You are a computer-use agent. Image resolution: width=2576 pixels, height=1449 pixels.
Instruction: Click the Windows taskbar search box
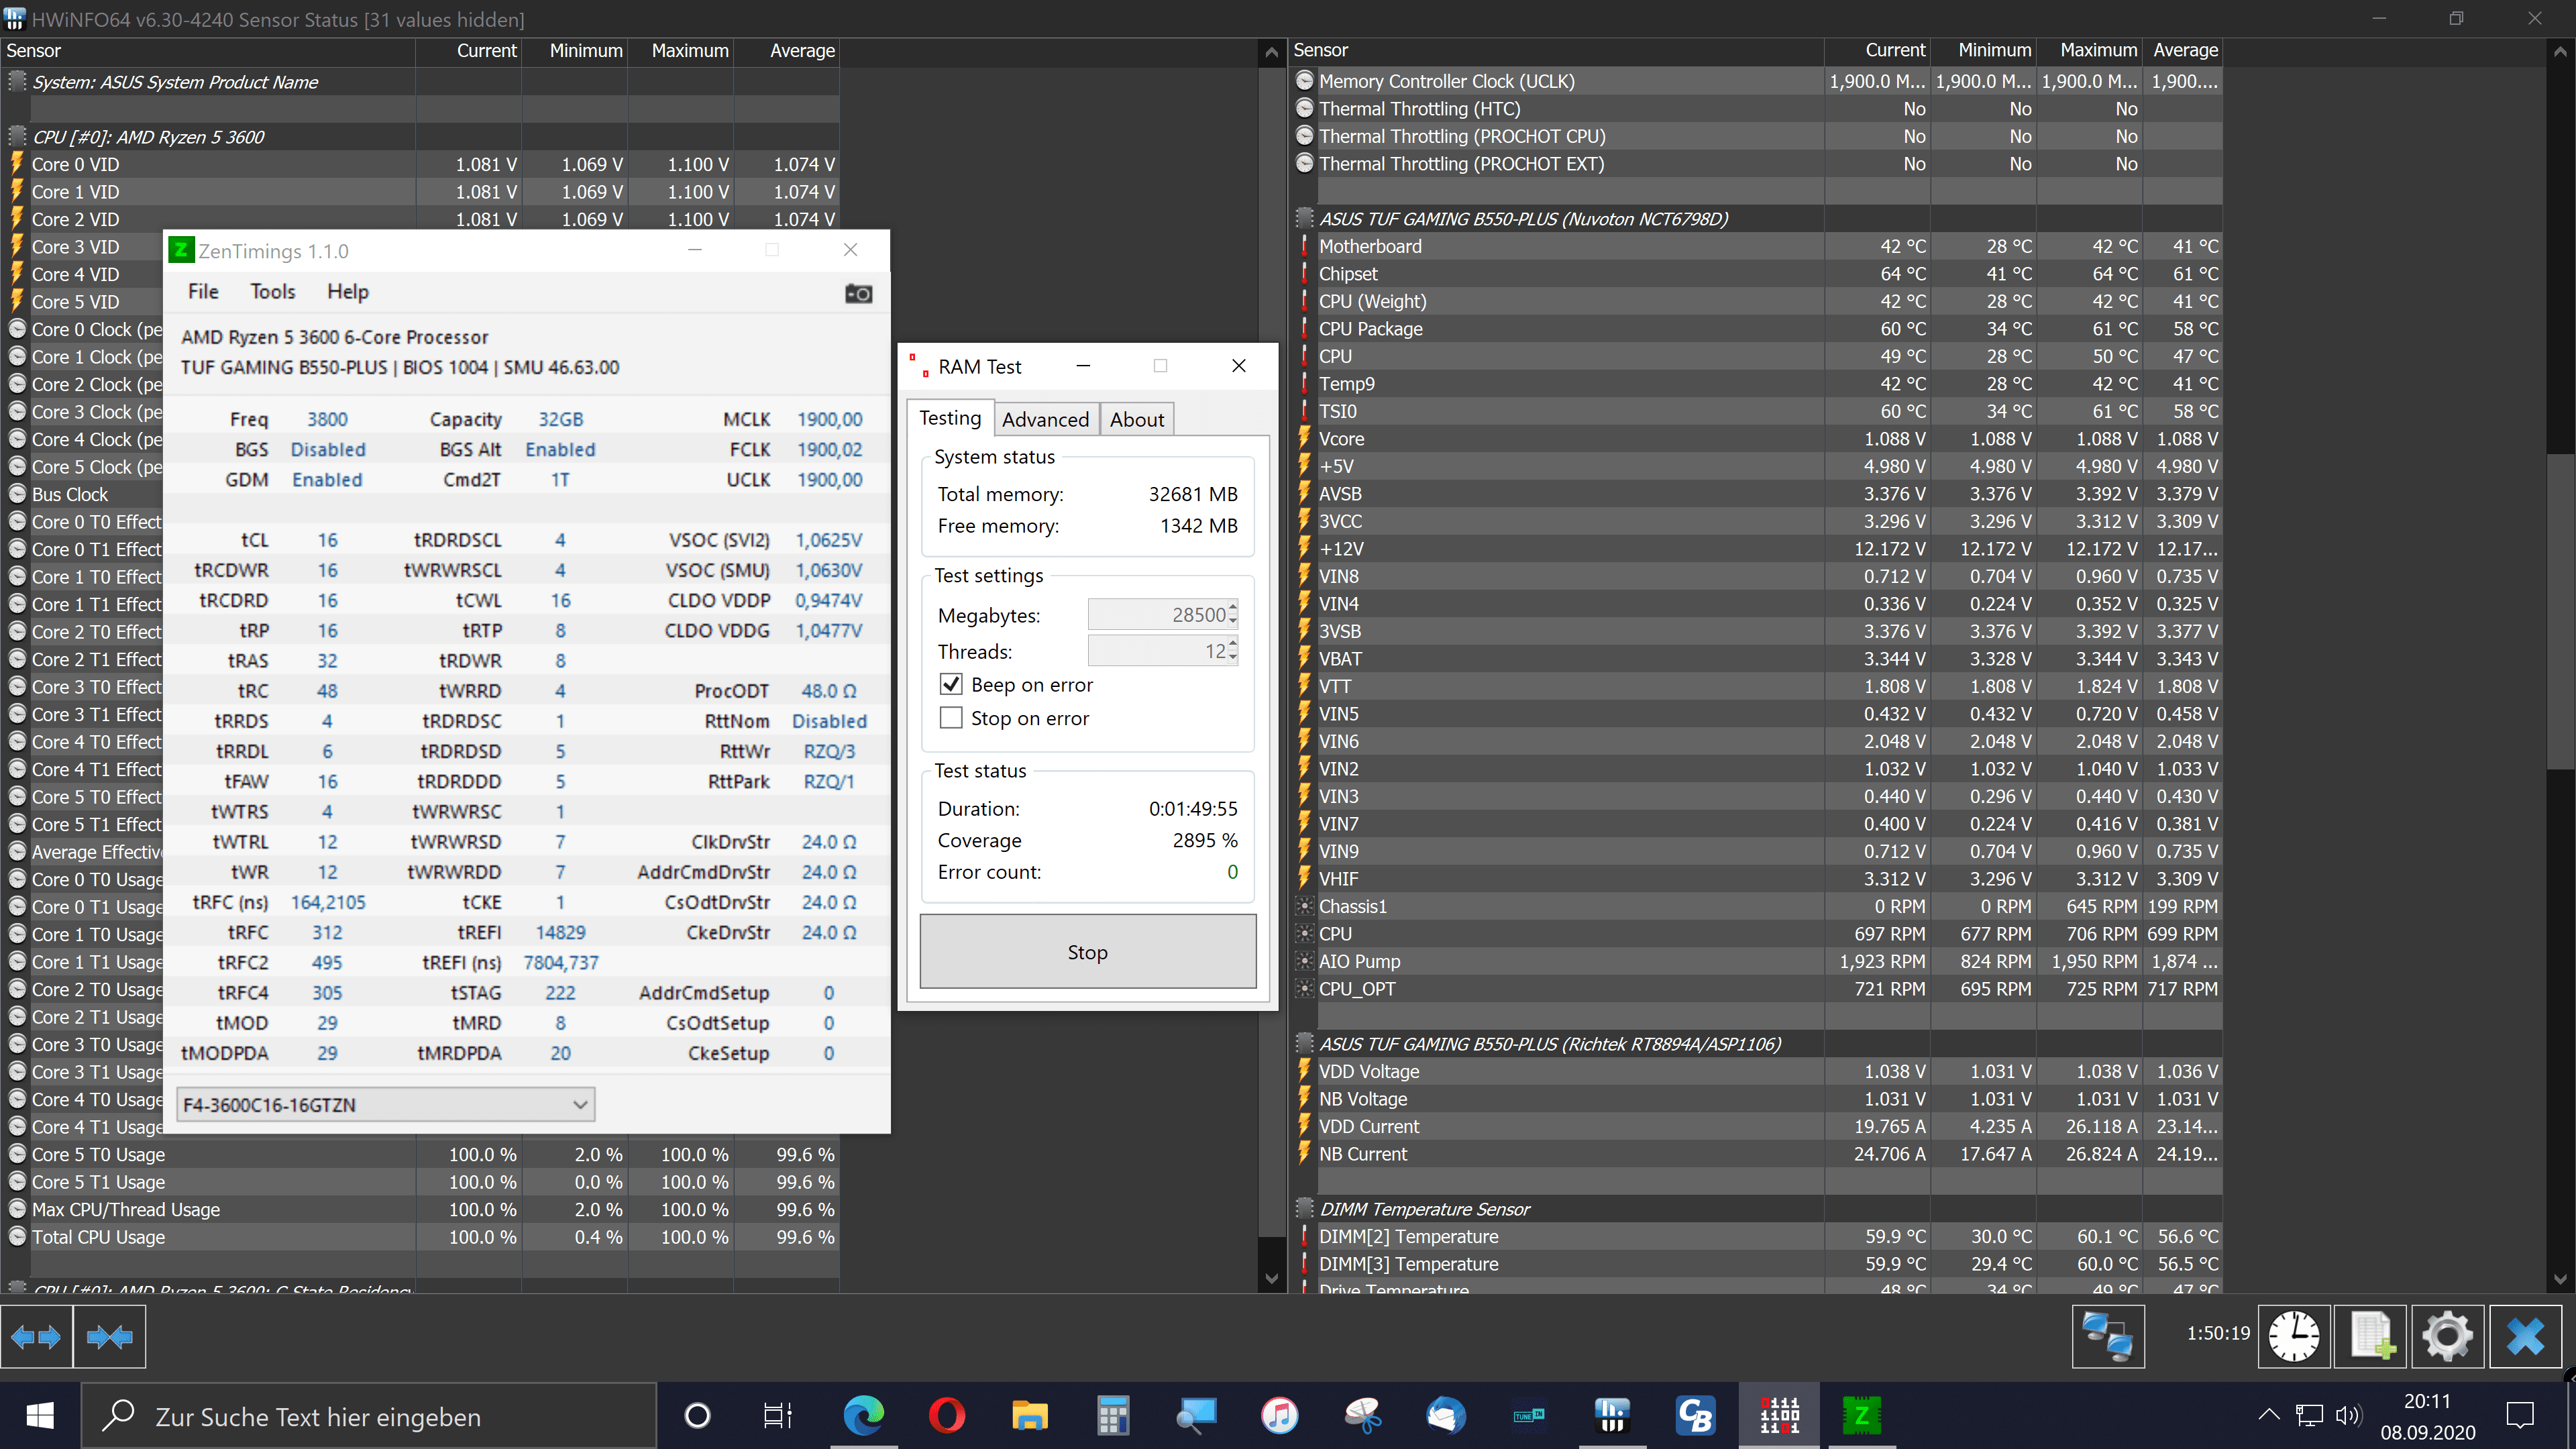[368, 1416]
